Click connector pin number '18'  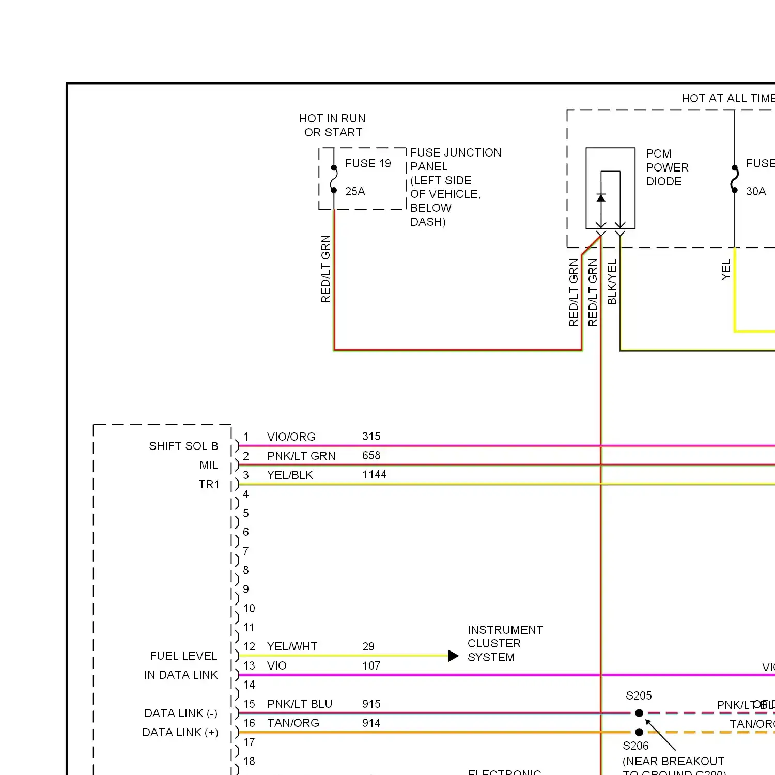coord(249,761)
